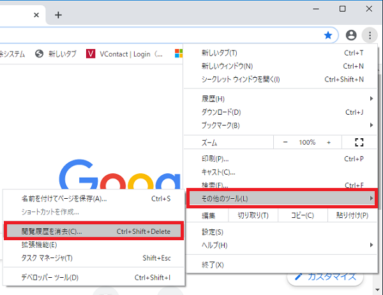Viewport: 383px width, 295px height.
Task: Maximize the Chrome window
Action: pyautogui.click(x=342, y=9)
